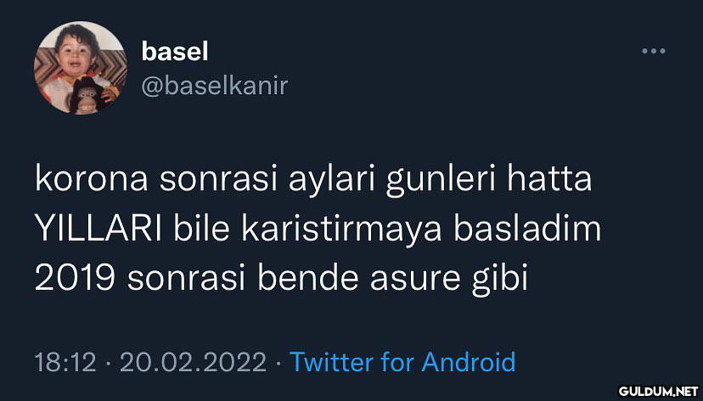Open basel's round profile picture
This screenshot has height=401, width=703.
[x=81, y=68]
